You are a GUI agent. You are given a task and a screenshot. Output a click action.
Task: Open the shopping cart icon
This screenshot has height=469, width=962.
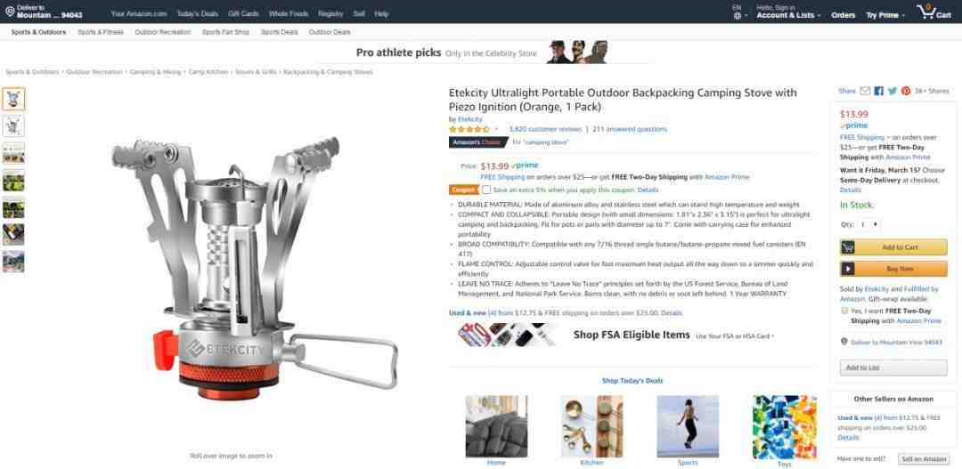tap(925, 12)
